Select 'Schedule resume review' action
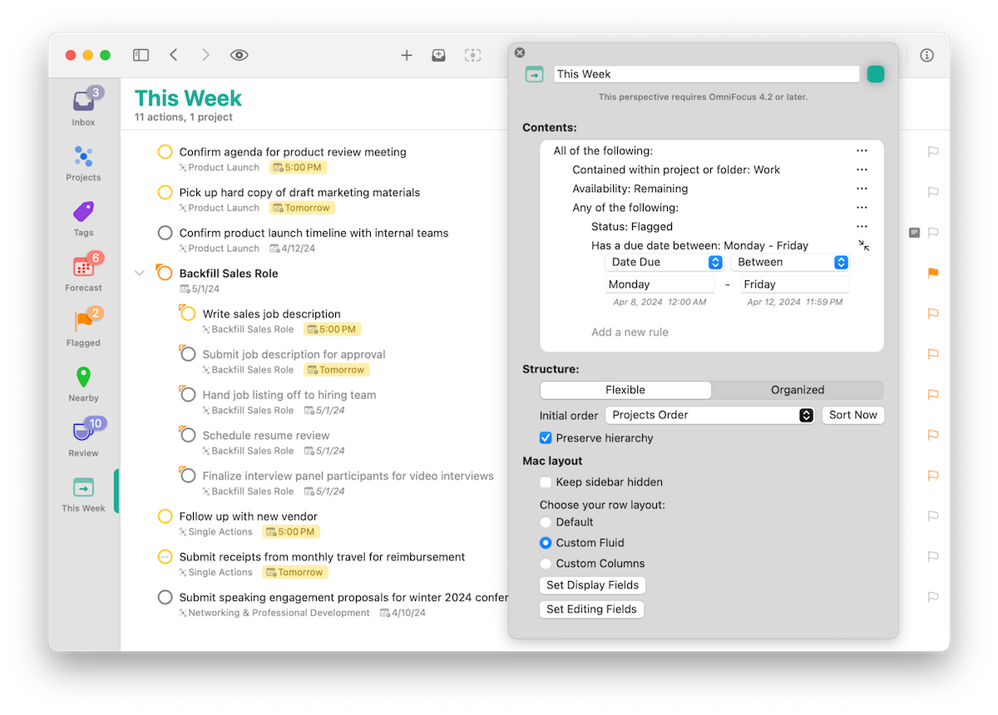This screenshot has height=715, width=998. pyautogui.click(x=266, y=436)
